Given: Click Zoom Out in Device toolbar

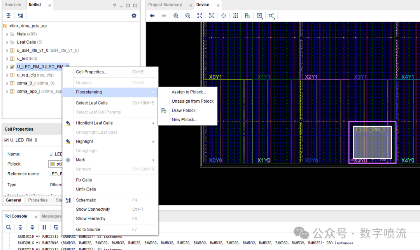Looking at the screenshot, I should click(188, 16).
